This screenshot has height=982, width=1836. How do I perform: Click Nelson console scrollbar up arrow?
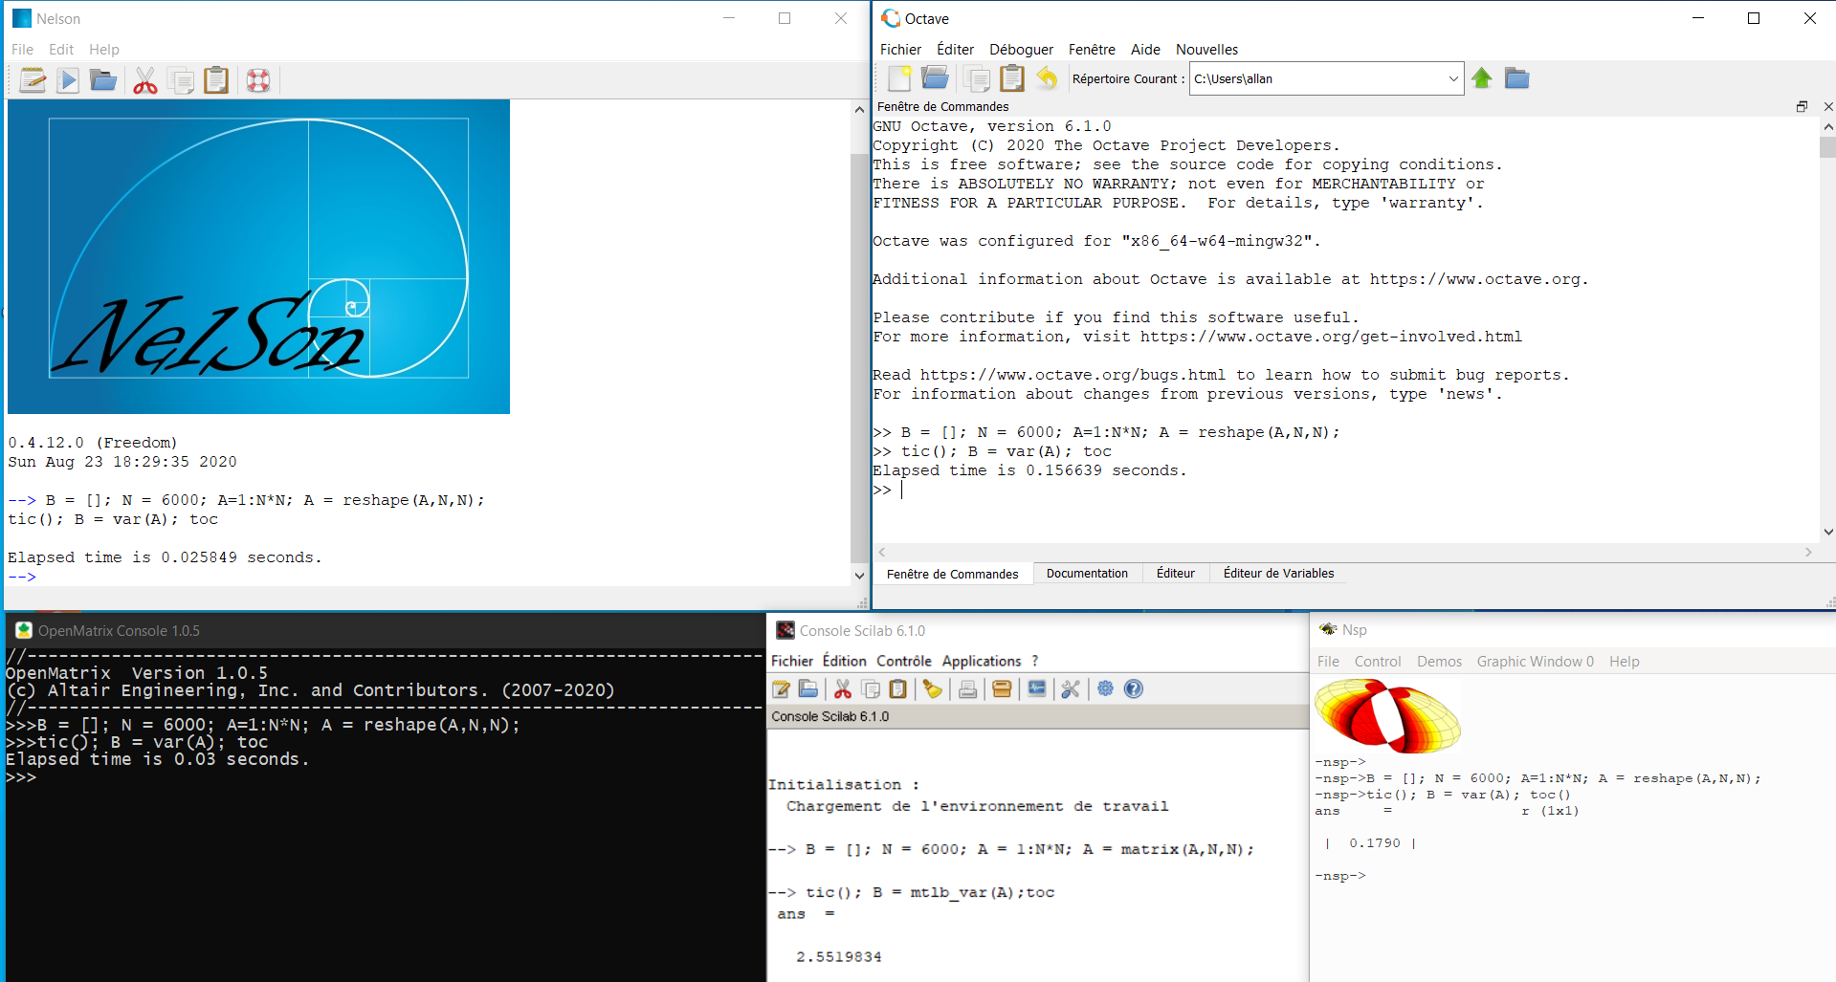click(859, 110)
